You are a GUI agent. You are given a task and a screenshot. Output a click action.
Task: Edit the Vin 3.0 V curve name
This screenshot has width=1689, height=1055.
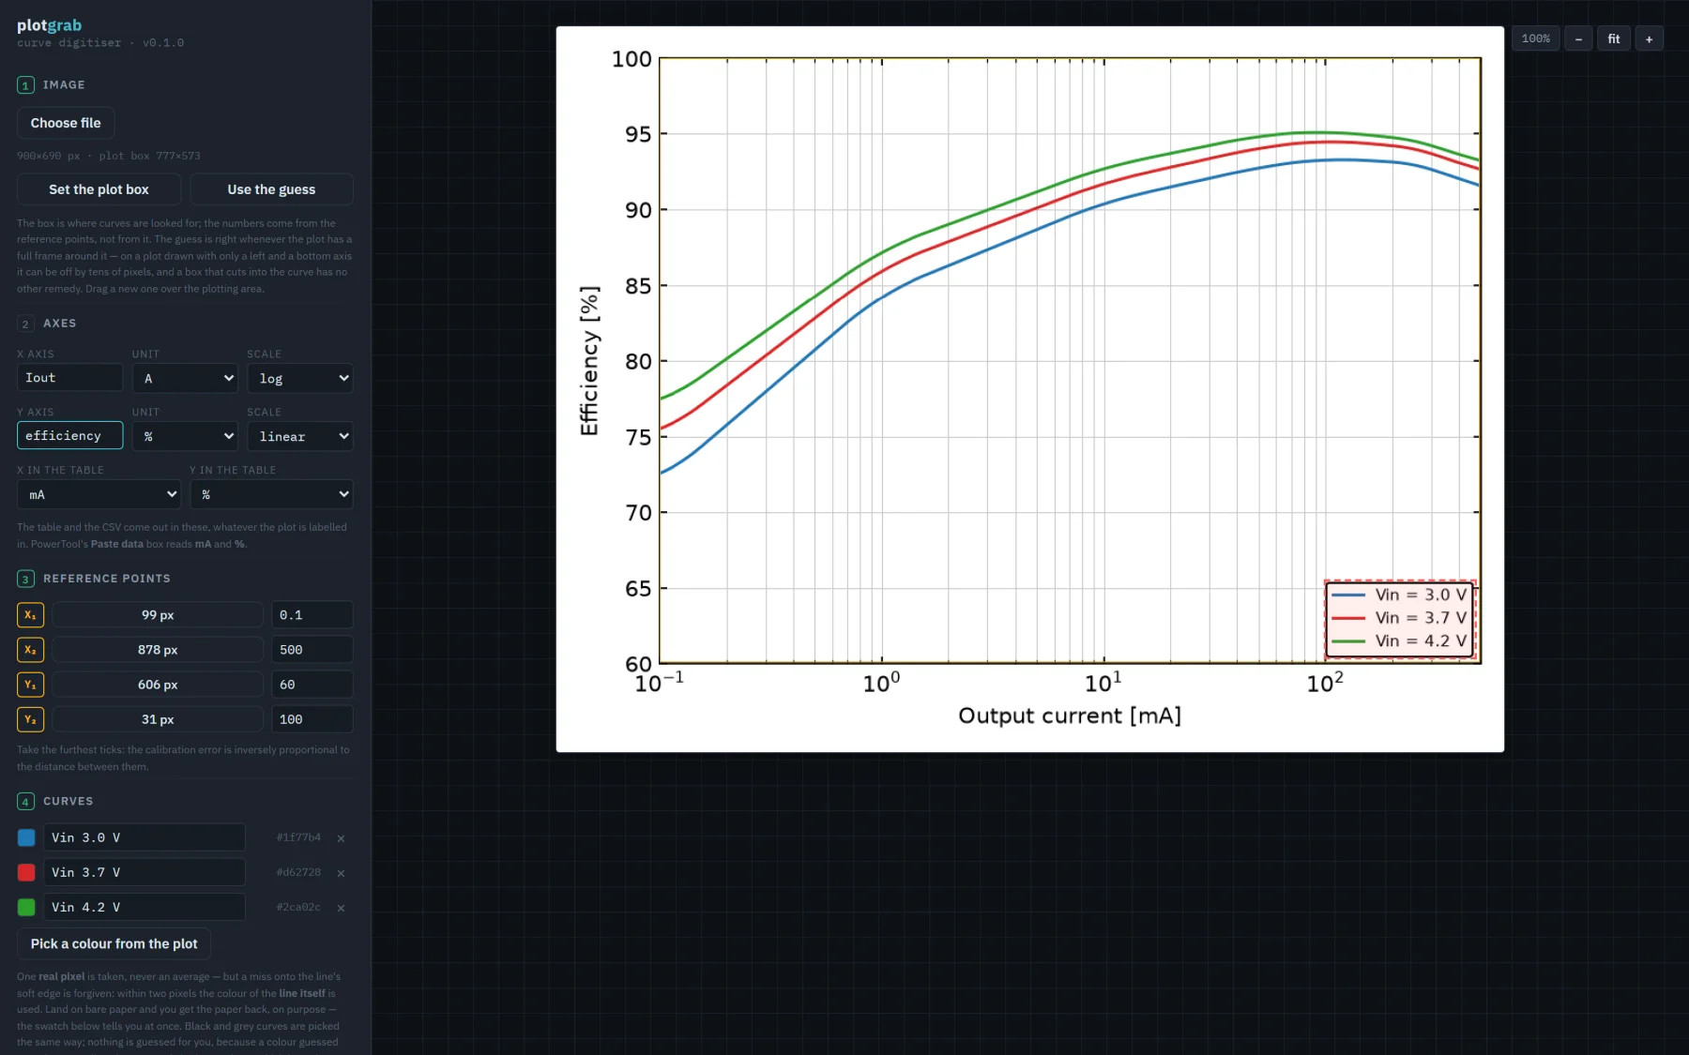tap(145, 837)
